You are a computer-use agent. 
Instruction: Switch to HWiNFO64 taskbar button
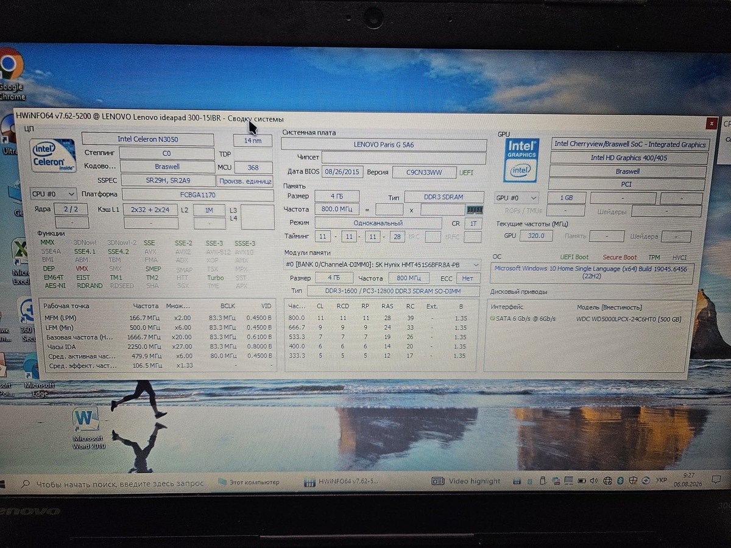(x=341, y=481)
